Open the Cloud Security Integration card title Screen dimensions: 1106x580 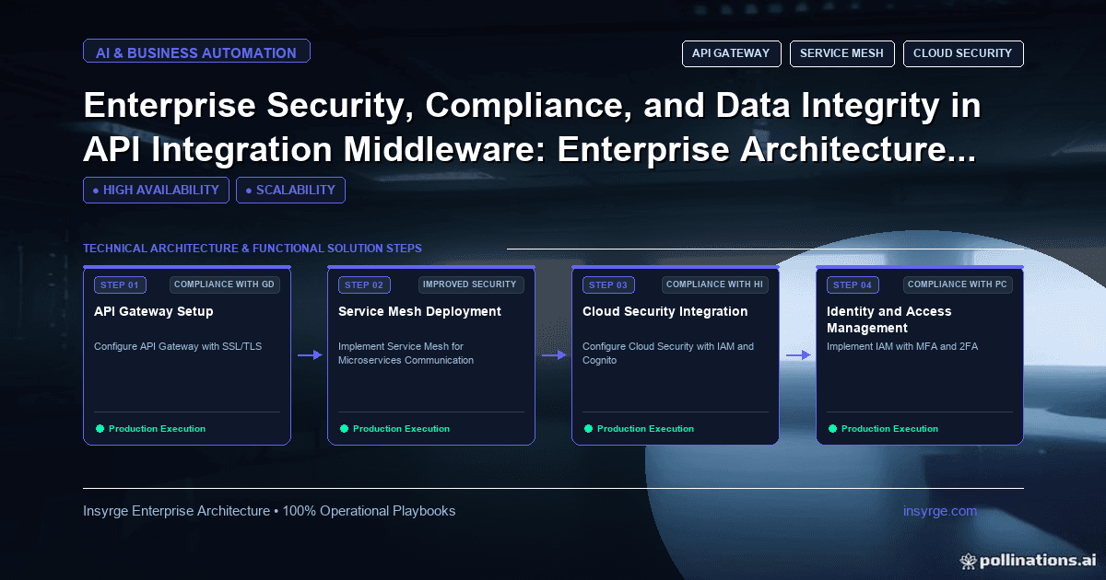coord(665,311)
